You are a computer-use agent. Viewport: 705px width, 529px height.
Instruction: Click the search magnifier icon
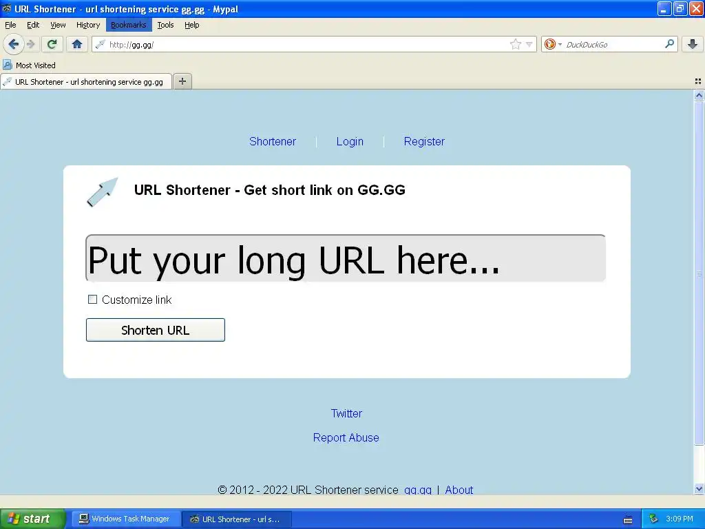click(669, 43)
